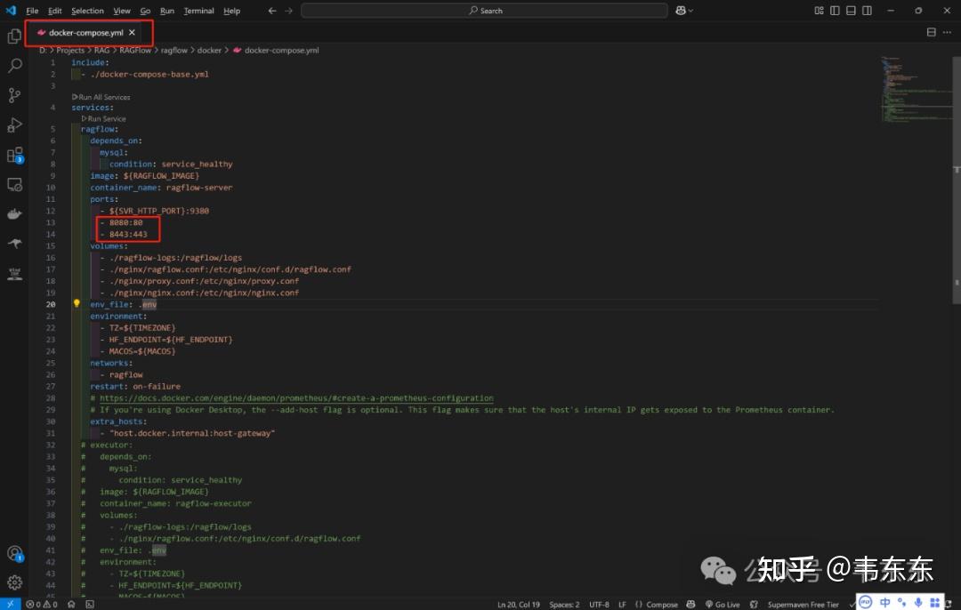
Task: Click Run All Services code lens
Action: [x=101, y=97]
